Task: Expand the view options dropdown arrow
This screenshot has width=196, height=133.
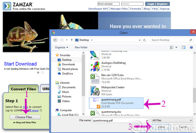Action: [176, 47]
